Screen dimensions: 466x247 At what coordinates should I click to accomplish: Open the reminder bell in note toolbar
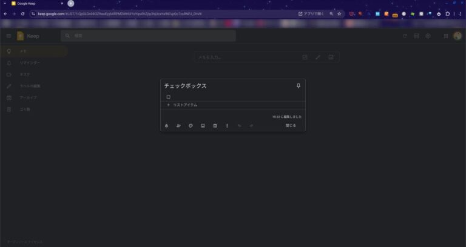coord(166,126)
